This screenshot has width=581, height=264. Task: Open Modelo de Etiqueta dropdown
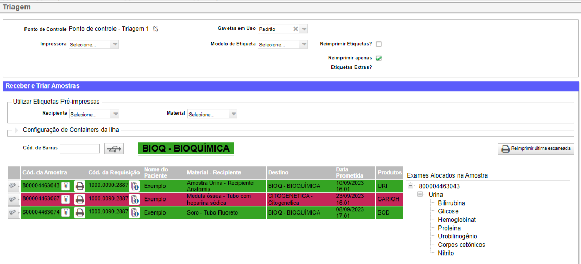pos(283,45)
